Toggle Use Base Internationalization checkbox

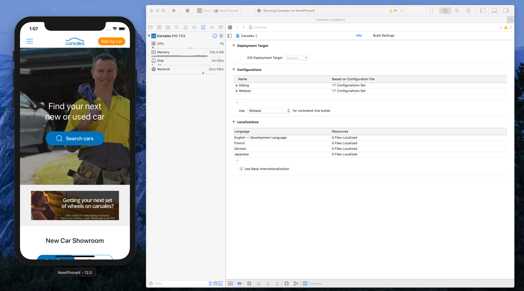click(241, 169)
